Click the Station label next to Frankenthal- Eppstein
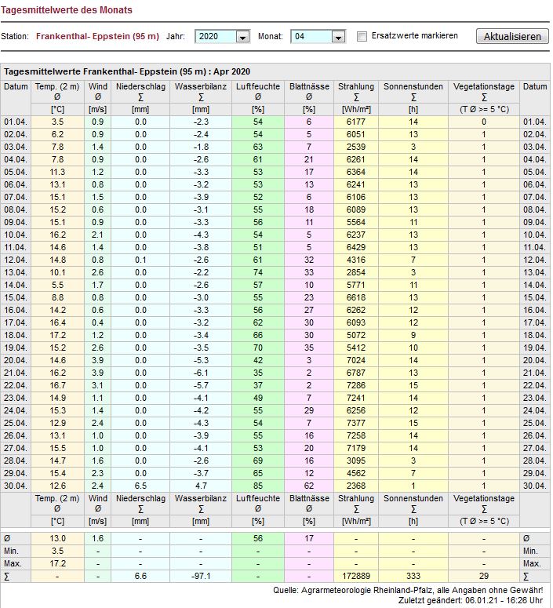The image size is (553, 608). coord(15,37)
